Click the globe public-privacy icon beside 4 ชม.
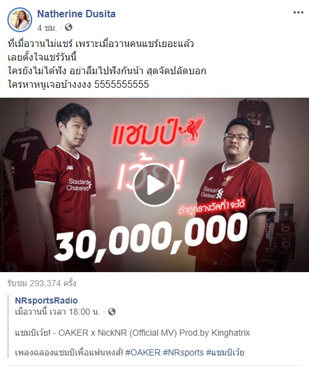 click(69, 27)
